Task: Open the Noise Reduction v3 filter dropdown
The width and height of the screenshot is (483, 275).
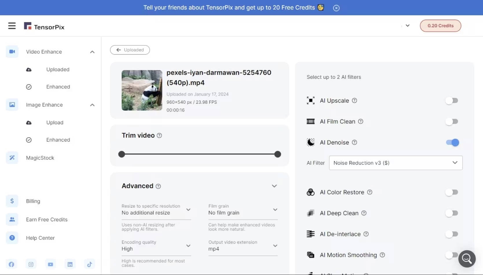Action: click(x=396, y=163)
